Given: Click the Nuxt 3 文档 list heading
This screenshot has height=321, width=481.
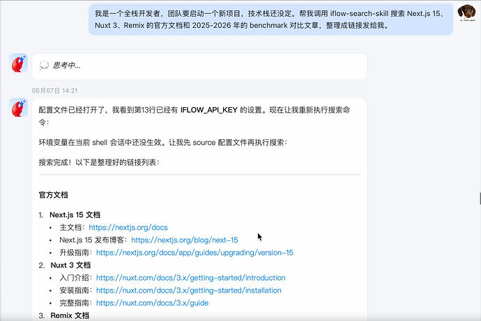Looking at the screenshot, I should 70,265.
